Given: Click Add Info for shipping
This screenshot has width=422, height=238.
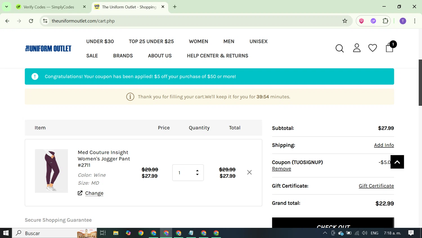Looking at the screenshot, I should (384, 145).
